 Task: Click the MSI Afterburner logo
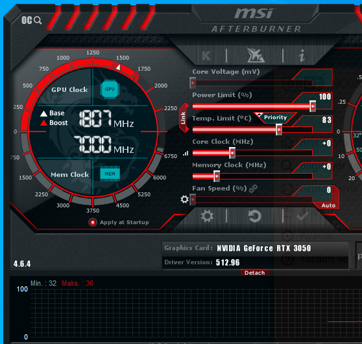[x=256, y=20]
